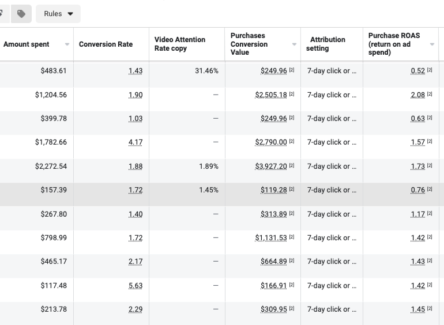The height and width of the screenshot is (325, 444).
Task: Open the 4.17 conversion rate value
Action: (x=136, y=142)
